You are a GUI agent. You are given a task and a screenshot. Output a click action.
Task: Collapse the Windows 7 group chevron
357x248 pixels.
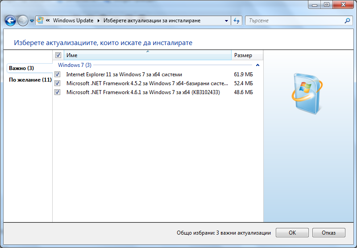(x=258, y=65)
